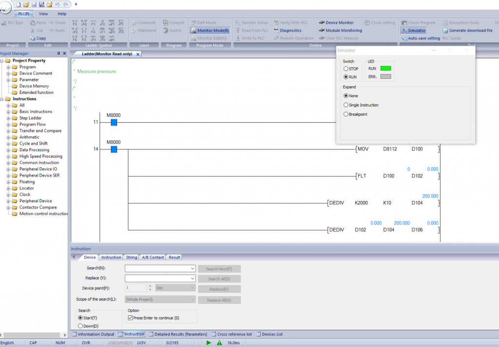Open the Devices List bottom panel
The image size is (499, 347).
(x=276, y=334)
